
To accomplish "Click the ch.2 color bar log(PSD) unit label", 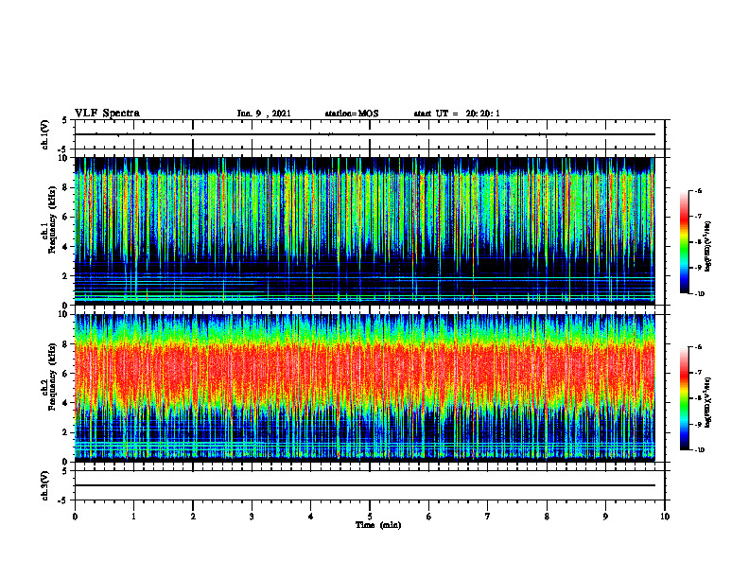I will click(708, 402).
